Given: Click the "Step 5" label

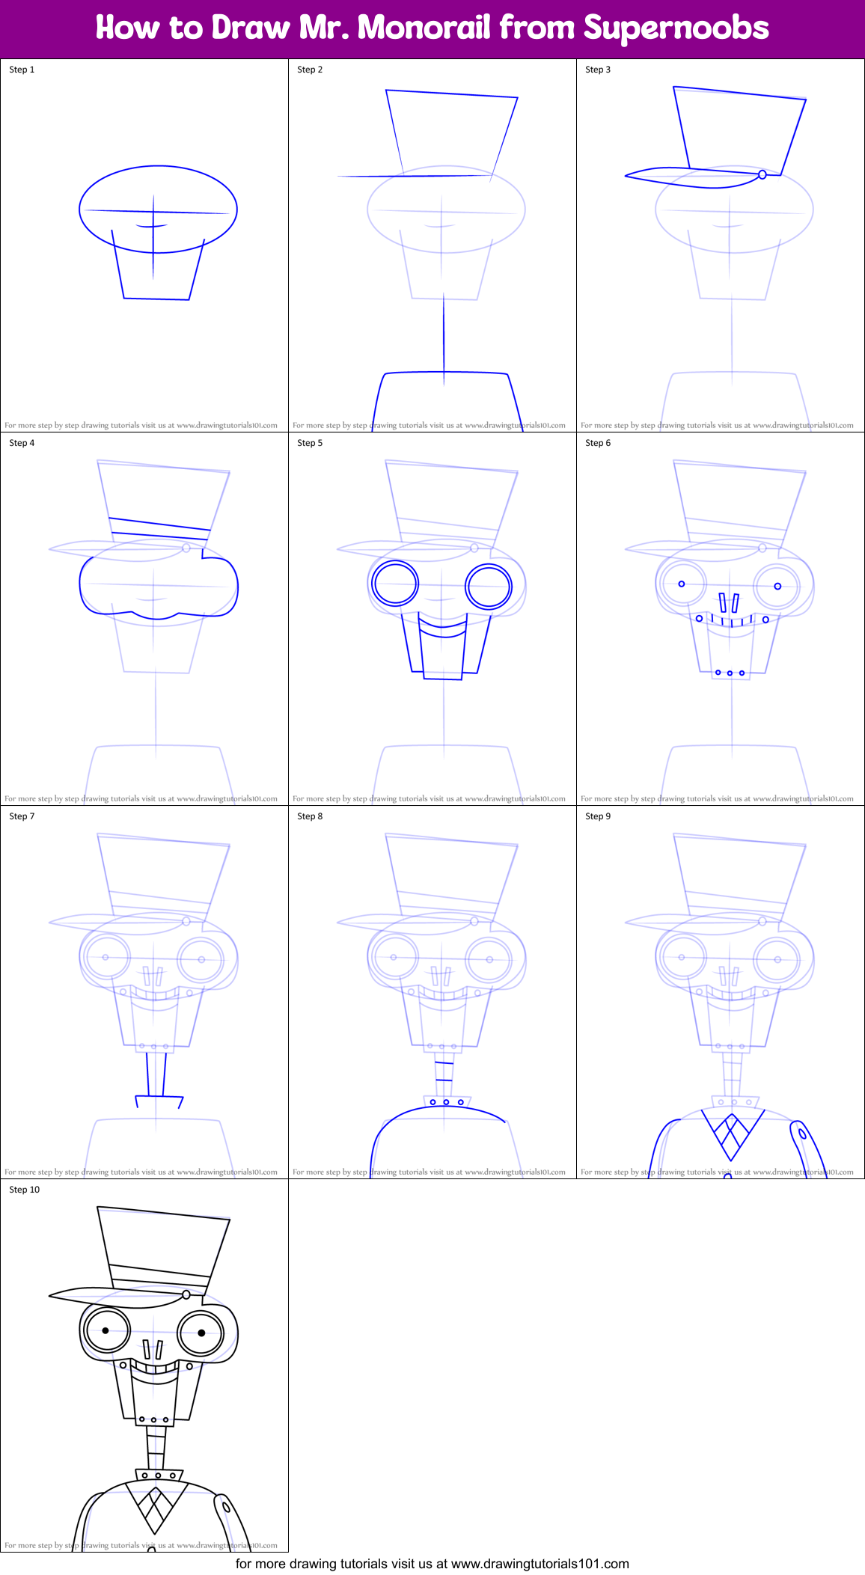Looking at the screenshot, I should [x=310, y=443].
